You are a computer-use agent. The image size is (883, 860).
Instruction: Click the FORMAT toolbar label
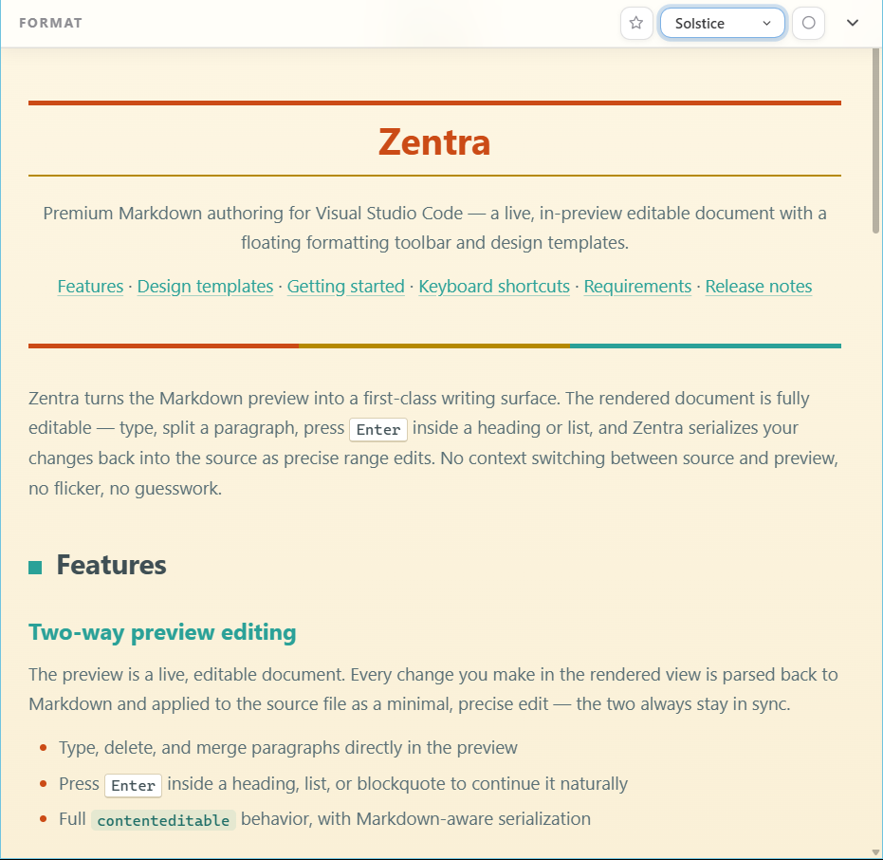click(50, 23)
